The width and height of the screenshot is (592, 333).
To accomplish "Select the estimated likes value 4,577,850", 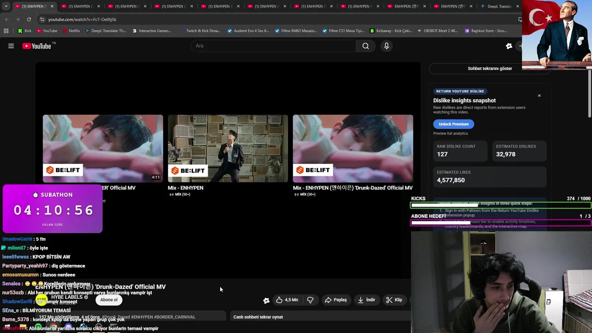I will [x=451, y=180].
